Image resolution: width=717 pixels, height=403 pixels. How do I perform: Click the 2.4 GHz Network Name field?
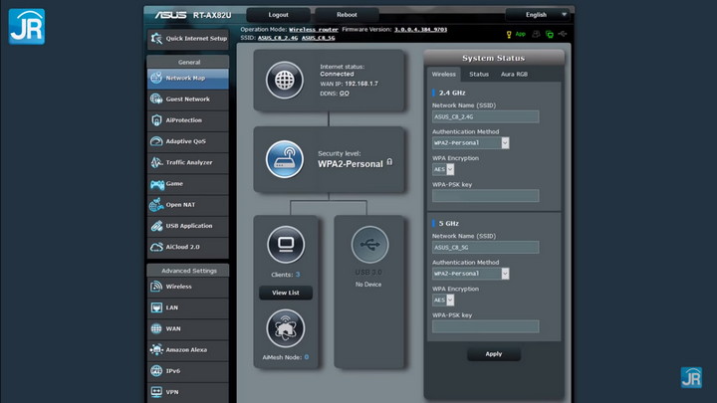click(485, 116)
